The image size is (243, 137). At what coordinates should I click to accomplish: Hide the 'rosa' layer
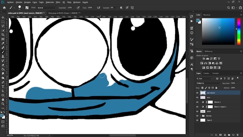click(197, 97)
